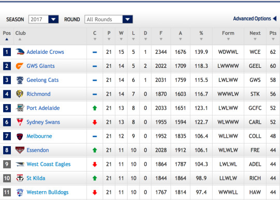Click Port Adelaide's green up arrow
Screen dimensions: 280x200
coord(95,108)
